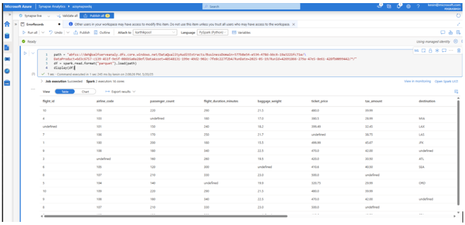Open the View in monitoring link
Viewport: 465px width, 225px height.
point(418,81)
